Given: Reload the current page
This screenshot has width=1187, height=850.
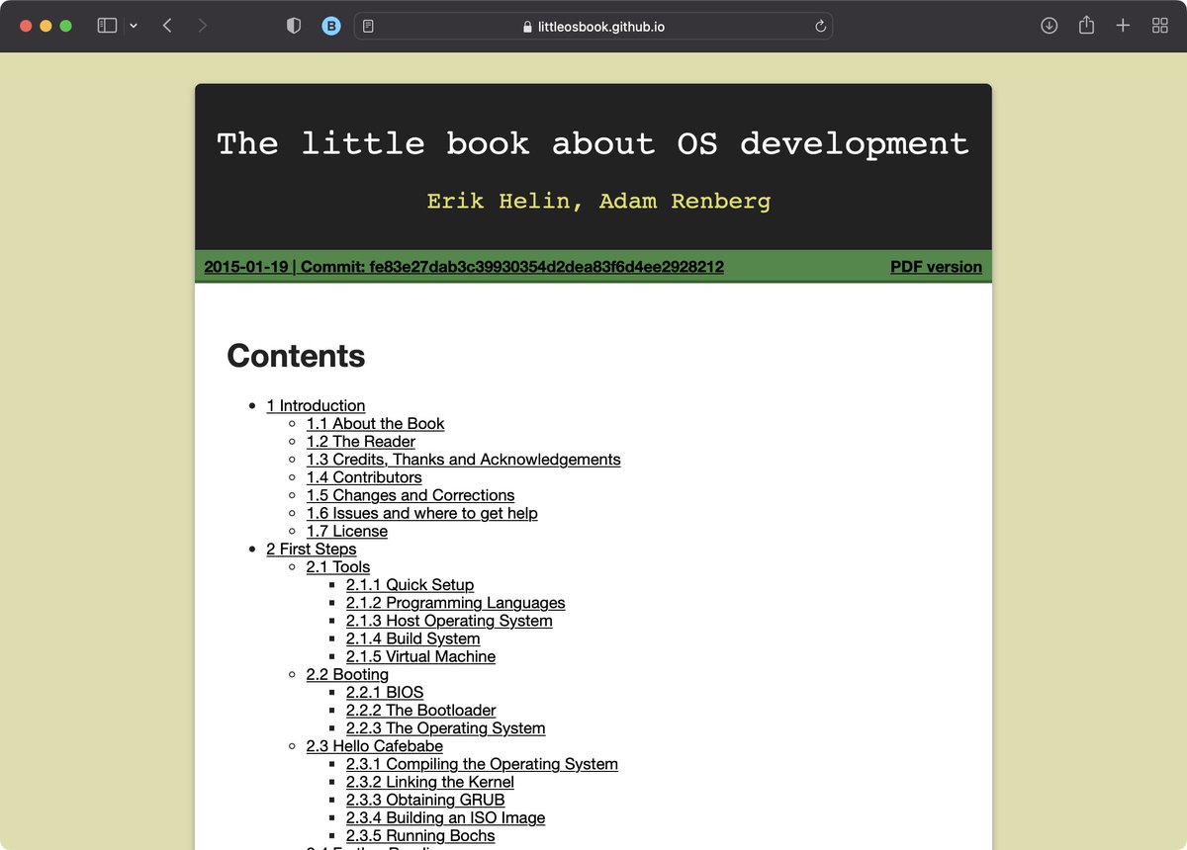Looking at the screenshot, I should 820,27.
